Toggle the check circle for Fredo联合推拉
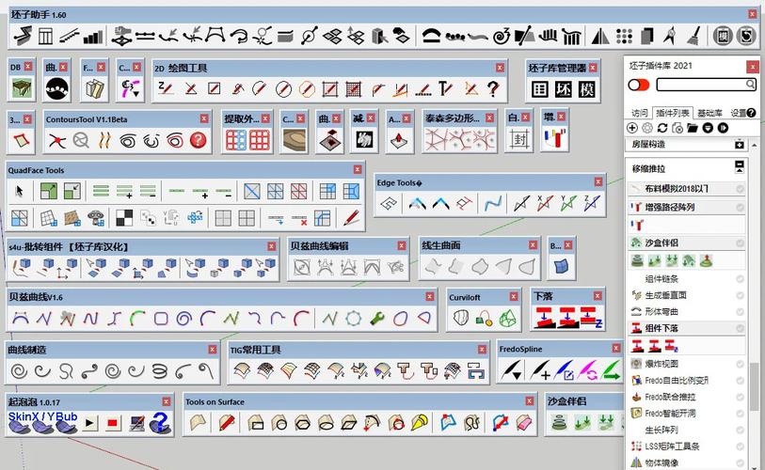The image size is (765, 470). (x=741, y=397)
